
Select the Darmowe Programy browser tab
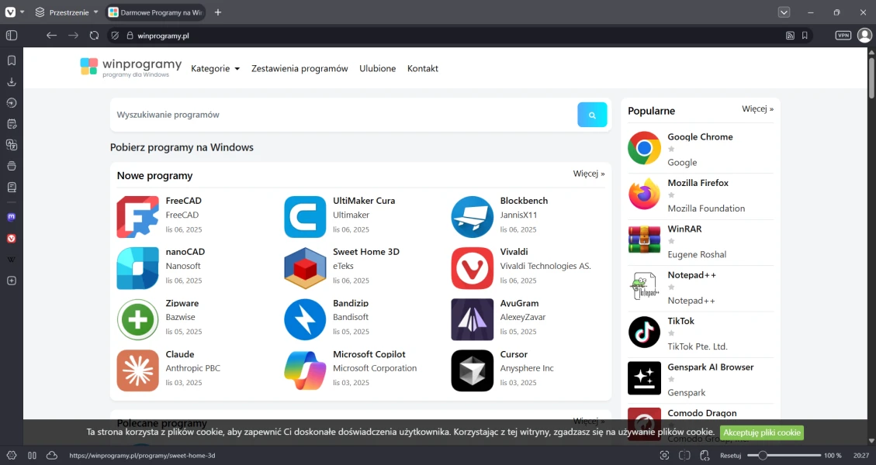click(x=155, y=12)
